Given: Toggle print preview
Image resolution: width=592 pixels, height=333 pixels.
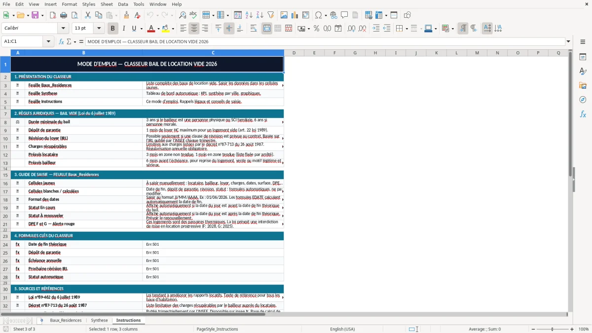Looking at the screenshot, I should (74, 15).
